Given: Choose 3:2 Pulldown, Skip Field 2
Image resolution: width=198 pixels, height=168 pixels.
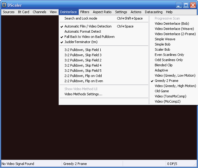Looking at the screenshot, I should click(104, 60).
